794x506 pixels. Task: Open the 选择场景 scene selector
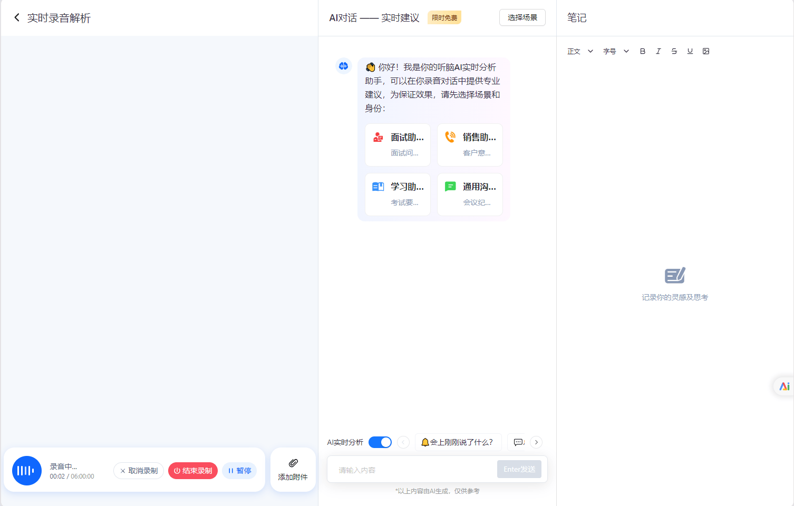(522, 17)
